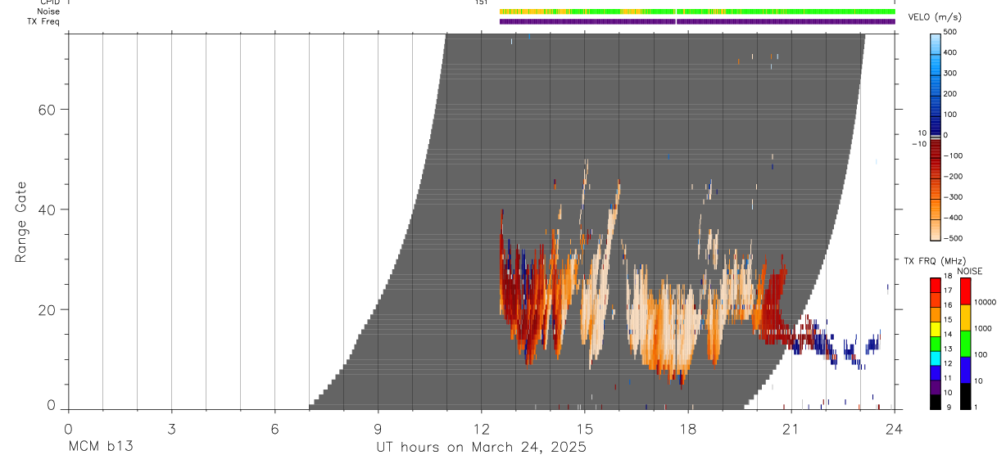Click the pale orange bottom of velocity color bar
The image size is (1006, 464).
[936, 228]
